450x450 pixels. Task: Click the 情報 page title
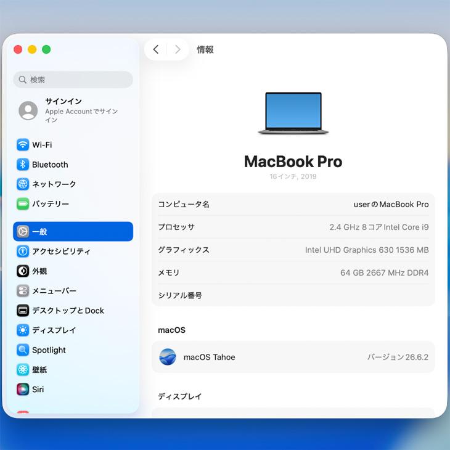(205, 49)
